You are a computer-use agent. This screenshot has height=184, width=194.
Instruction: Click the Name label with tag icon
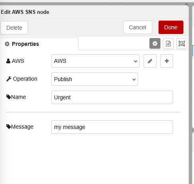point(16,97)
